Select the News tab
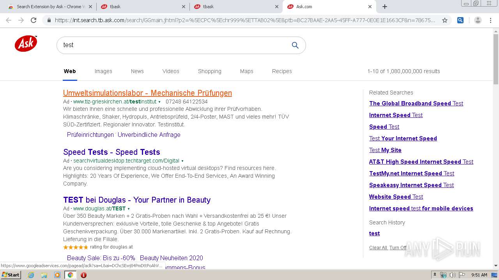 tap(137, 71)
